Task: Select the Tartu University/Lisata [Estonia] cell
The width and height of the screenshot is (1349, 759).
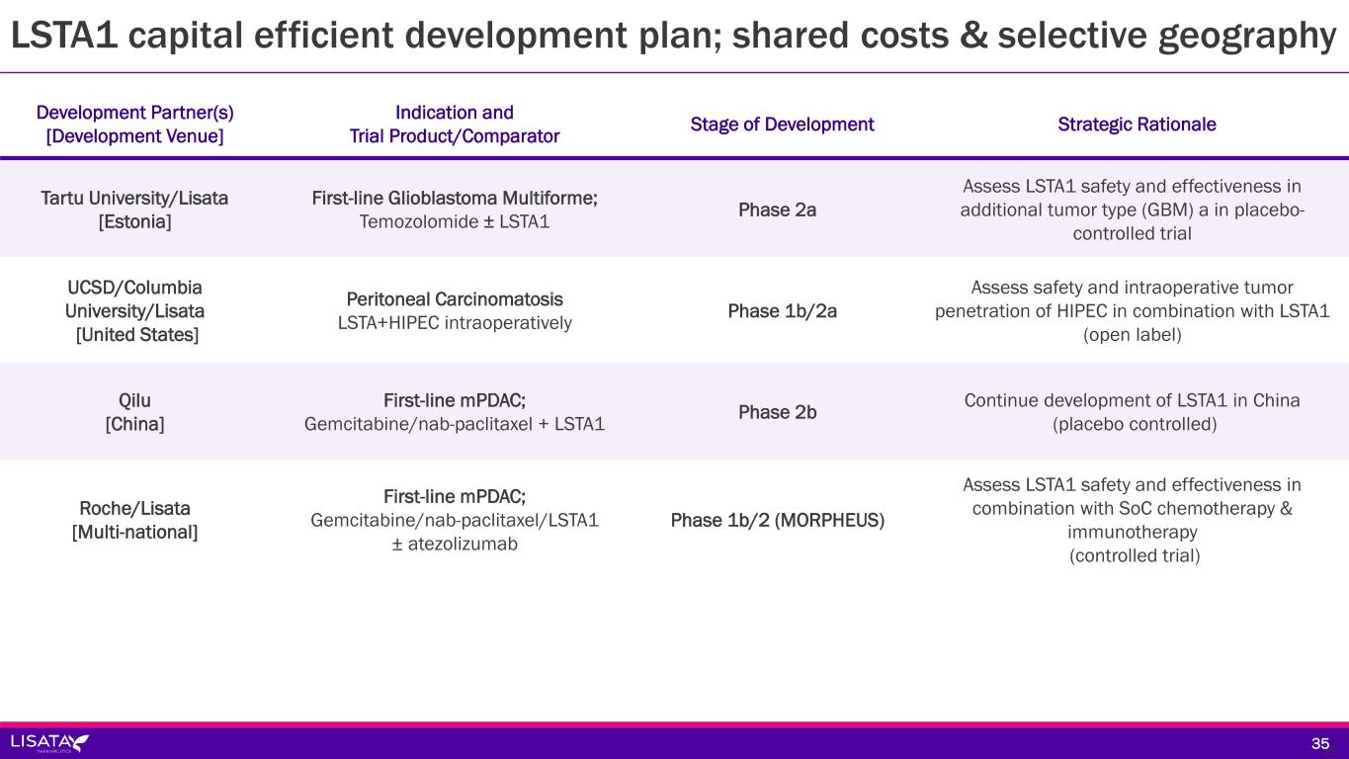Action: [134, 210]
